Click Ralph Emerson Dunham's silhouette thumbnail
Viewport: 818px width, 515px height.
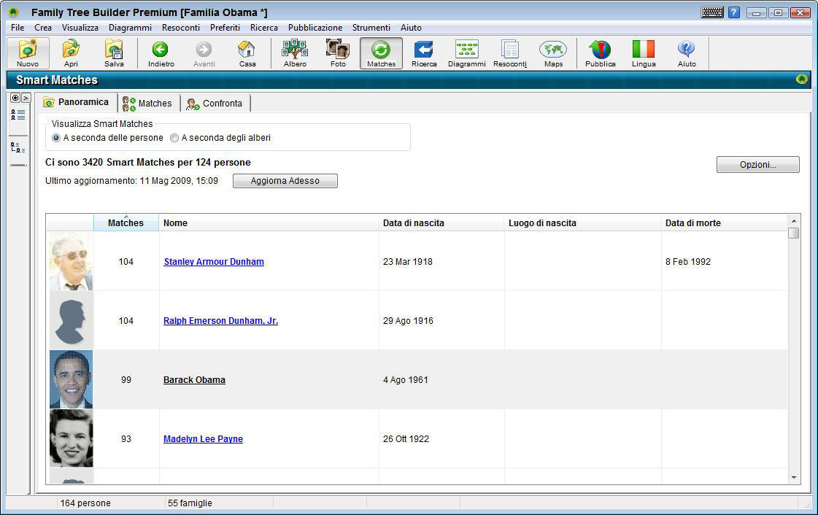[x=71, y=320]
